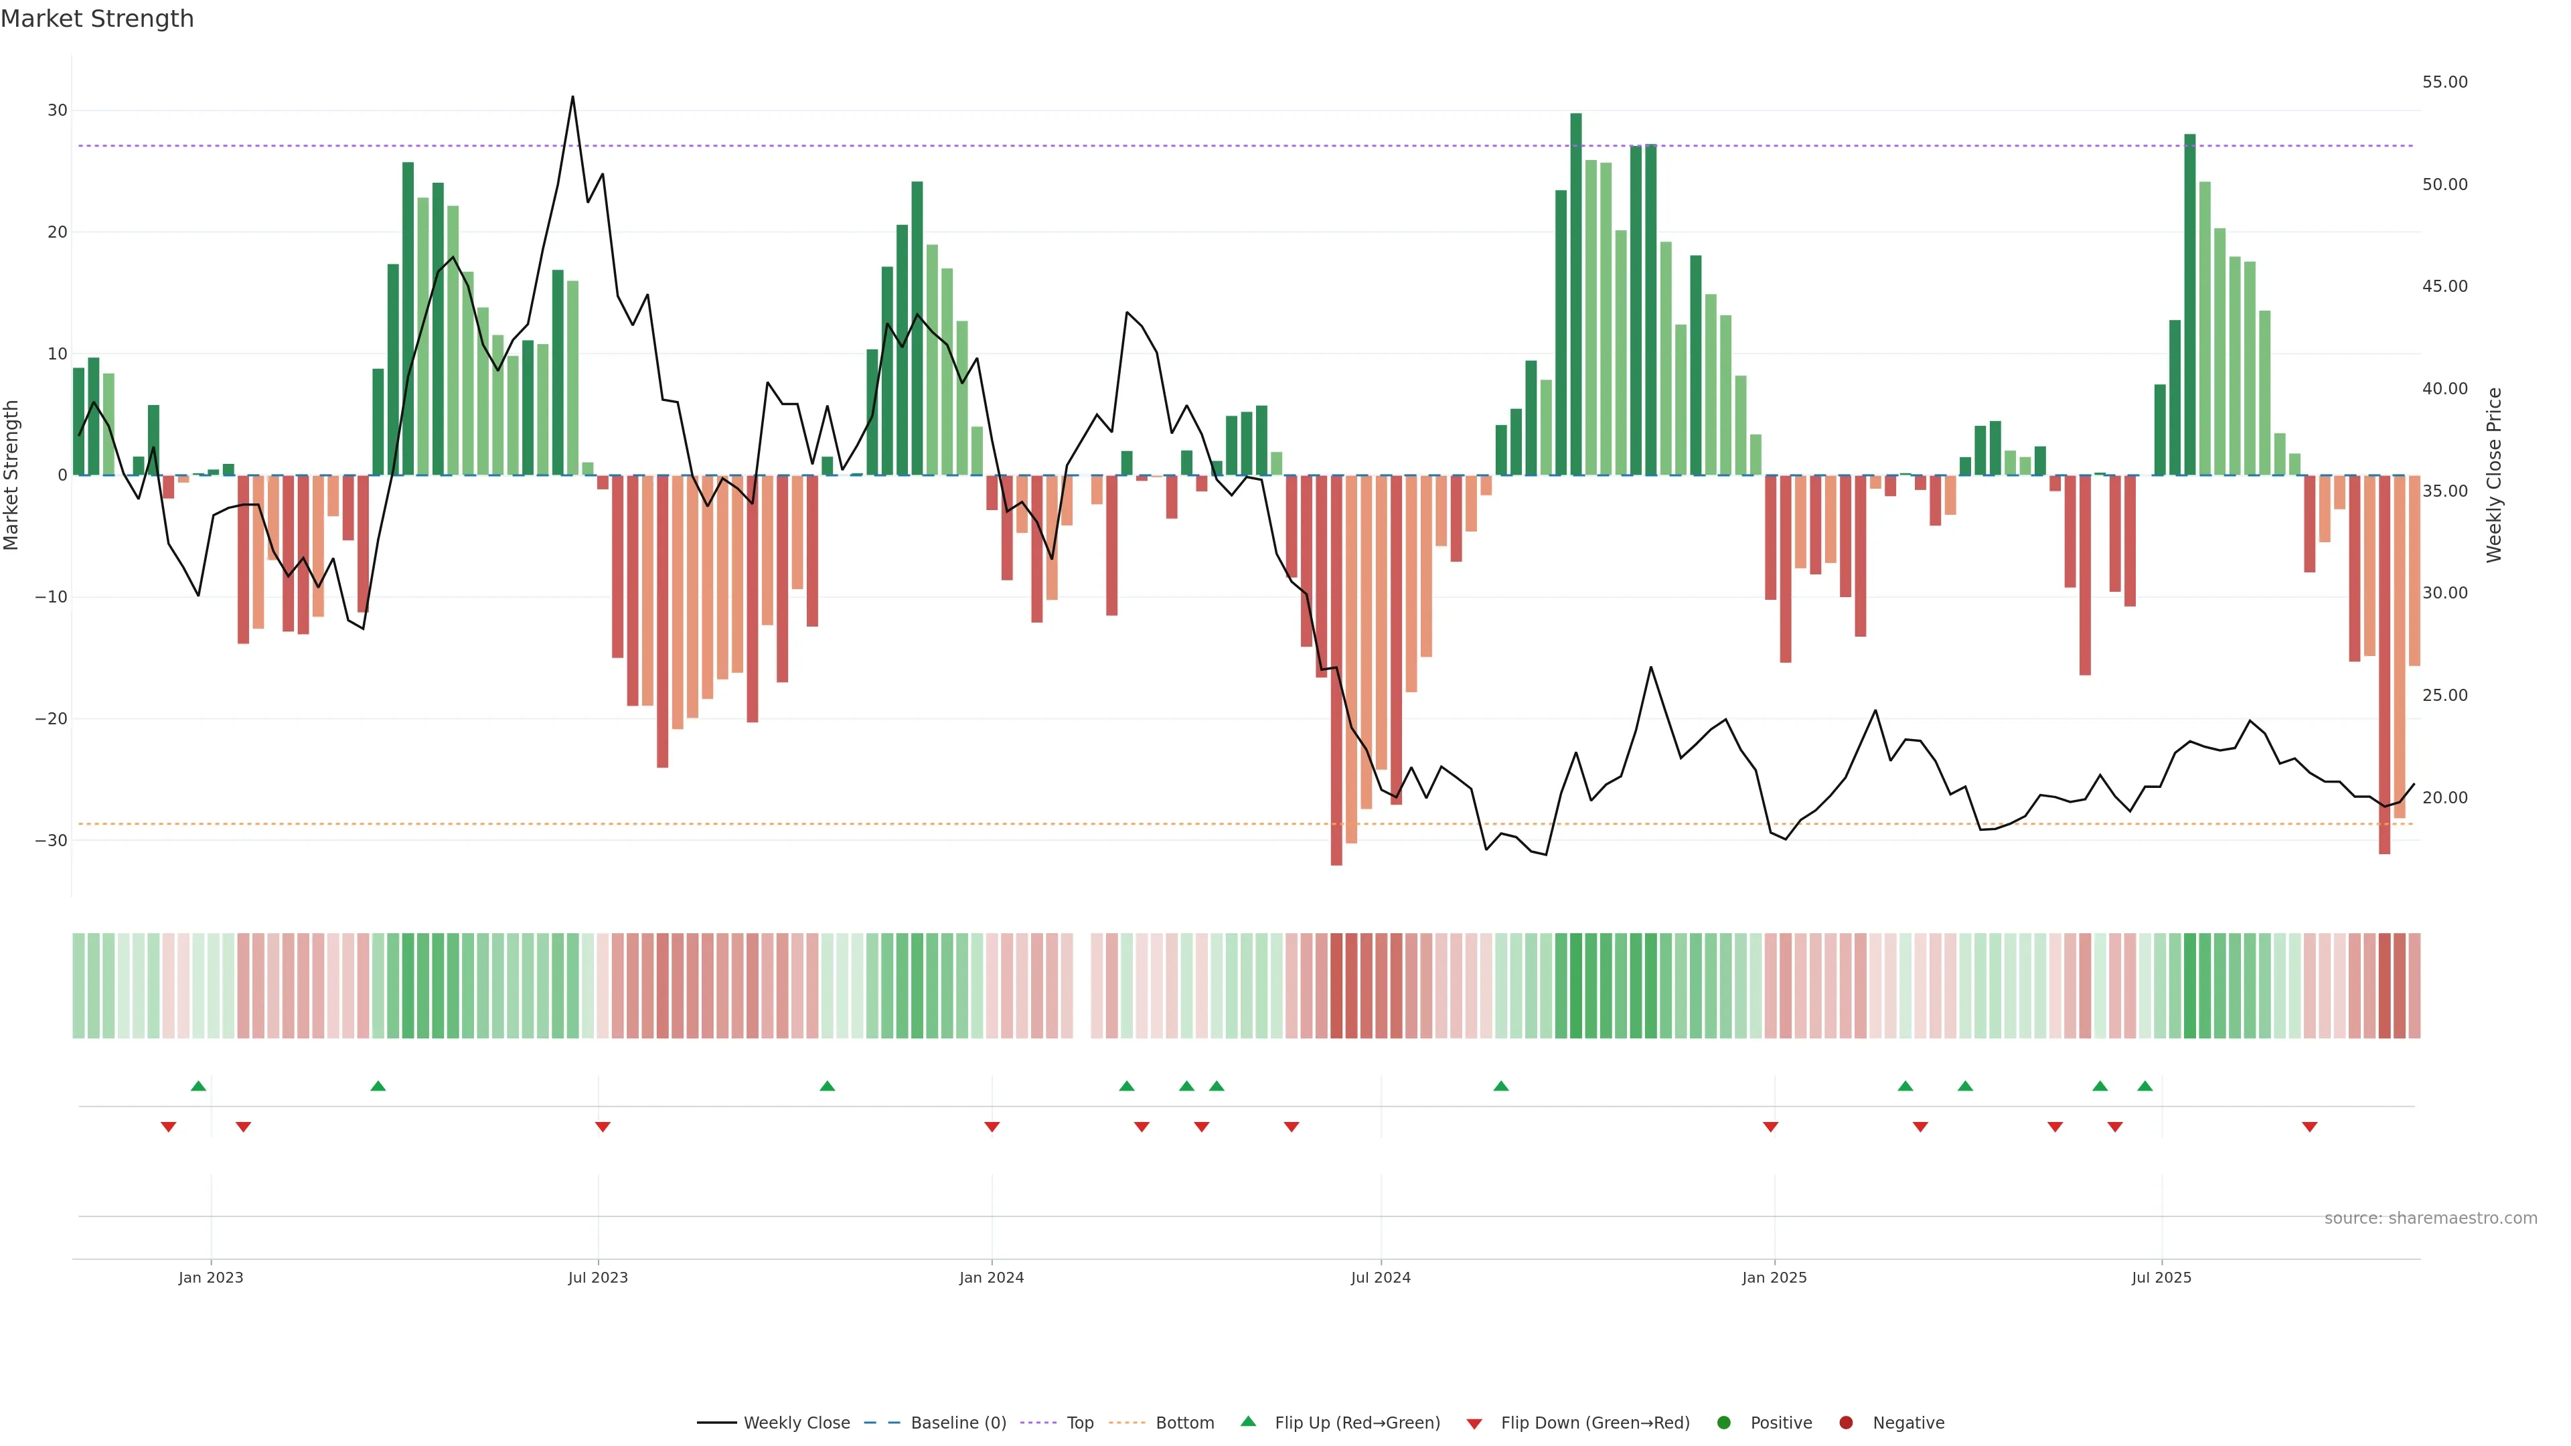
Task: Click the source: sharemaestro.com text
Action: [2430, 1218]
